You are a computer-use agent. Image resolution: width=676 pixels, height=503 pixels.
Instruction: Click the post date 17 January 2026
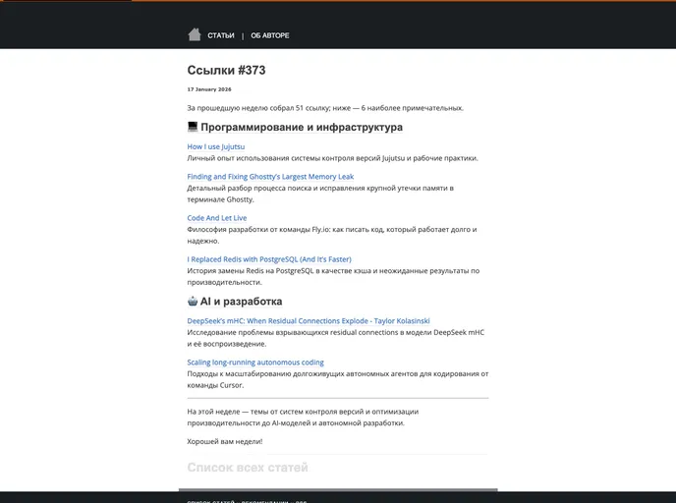point(208,89)
